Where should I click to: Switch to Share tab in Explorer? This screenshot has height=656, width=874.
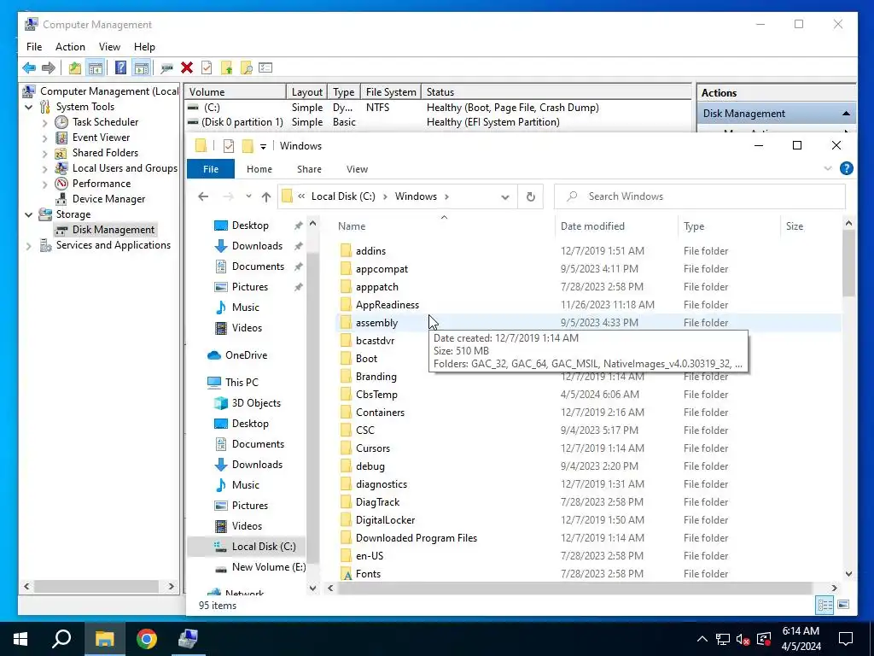(309, 169)
